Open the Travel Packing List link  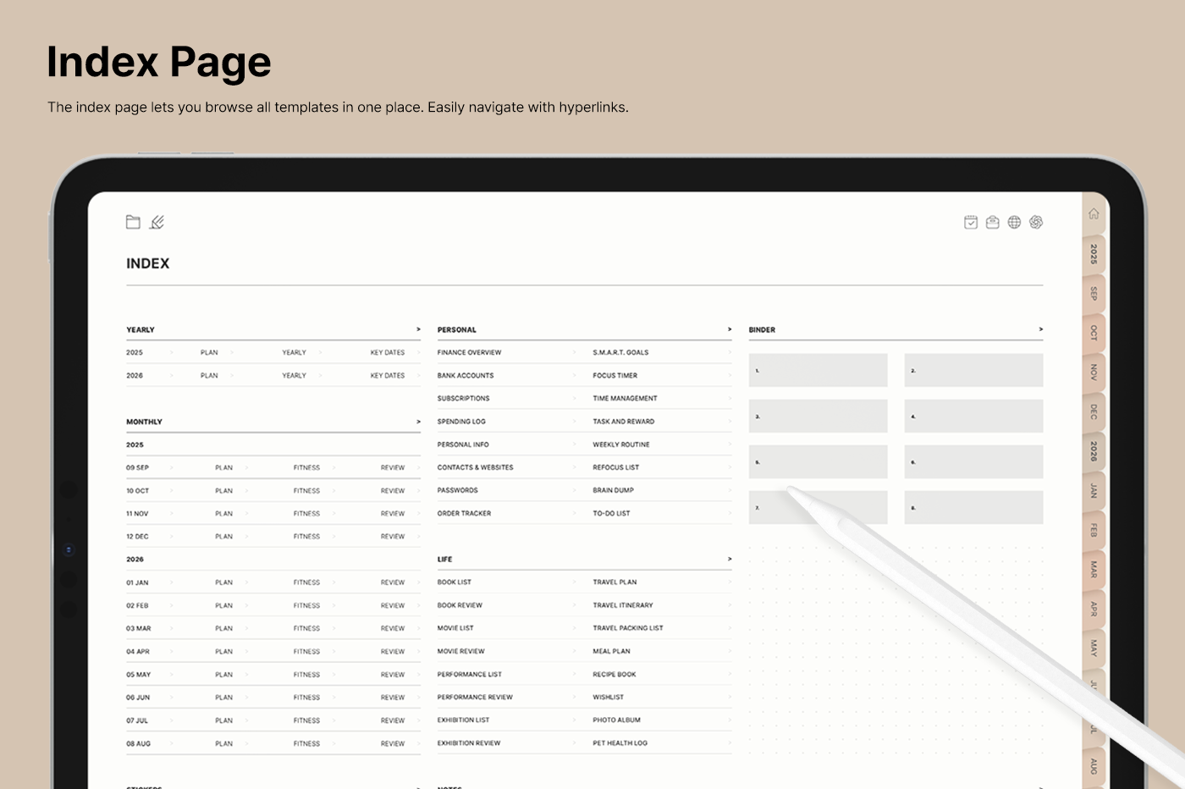(628, 628)
